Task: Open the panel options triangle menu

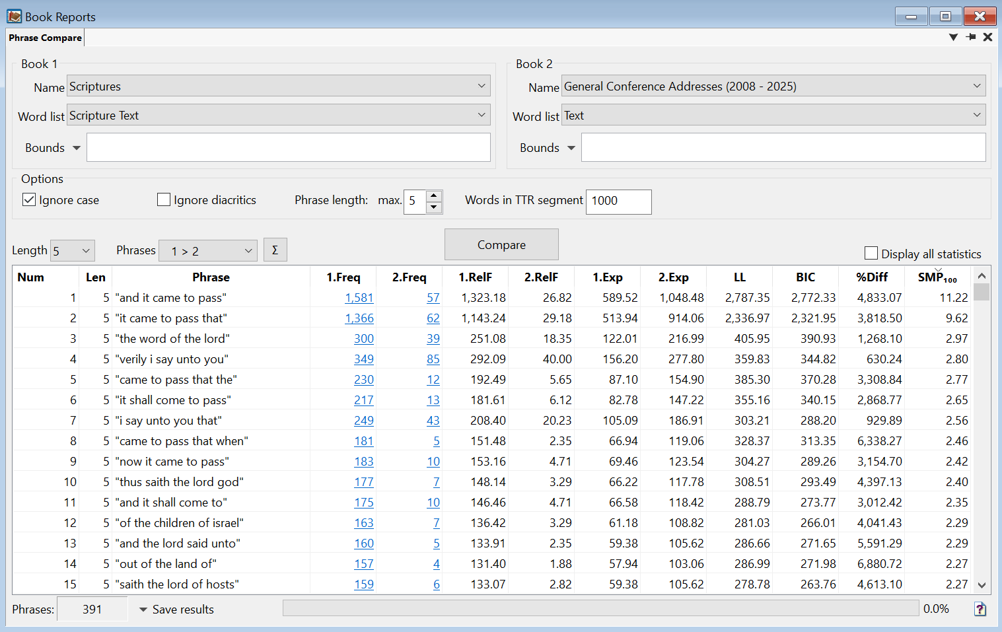Action: tap(953, 37)
